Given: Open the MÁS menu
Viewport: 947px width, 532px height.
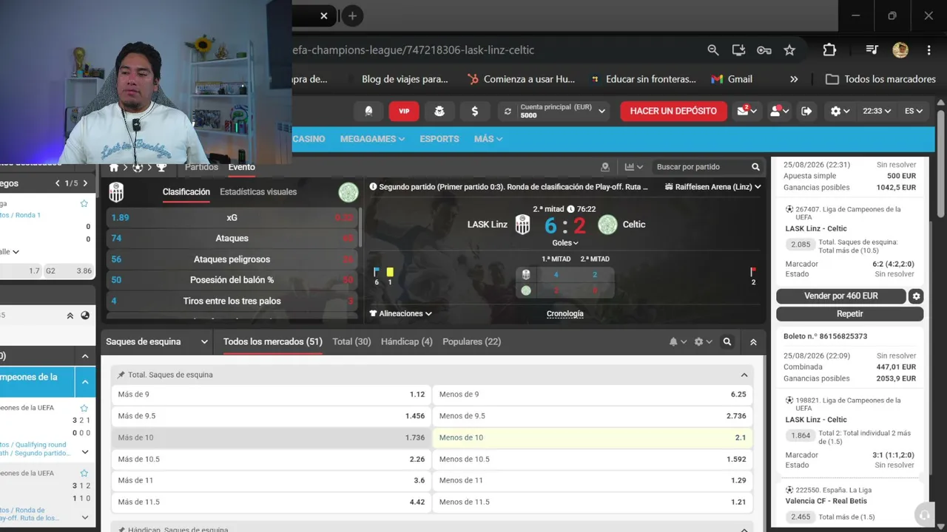Looking at the screenshot, I should coord(488,139).
